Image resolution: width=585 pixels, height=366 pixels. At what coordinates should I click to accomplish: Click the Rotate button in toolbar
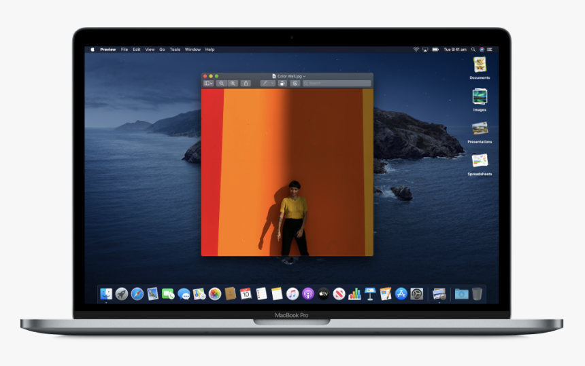coord(282,84)
